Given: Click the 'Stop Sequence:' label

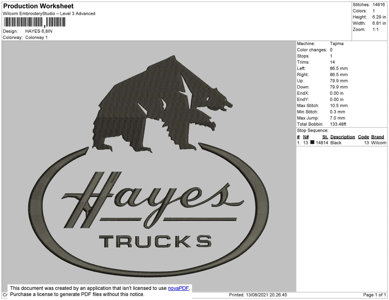Looking at the screenshot, I should pyautogui.click(x=313, y=130).
